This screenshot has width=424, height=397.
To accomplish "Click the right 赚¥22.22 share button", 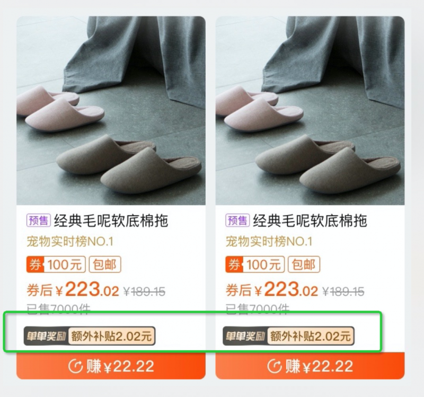I will pos(310,366).
